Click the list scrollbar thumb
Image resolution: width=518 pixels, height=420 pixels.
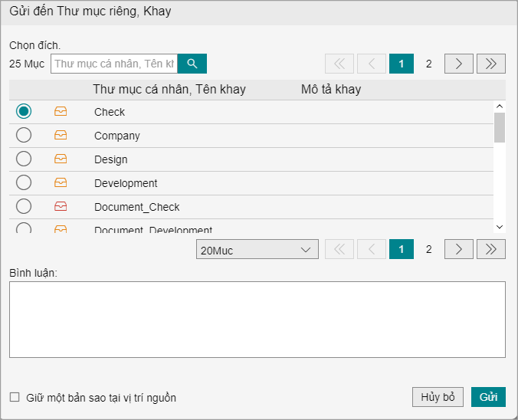point(500,127)
